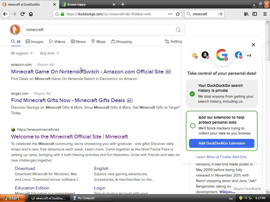Open page actions three-dot menu

170,14
